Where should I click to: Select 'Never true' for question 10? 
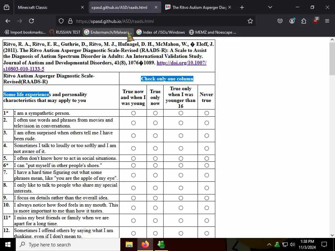point(207,208)
